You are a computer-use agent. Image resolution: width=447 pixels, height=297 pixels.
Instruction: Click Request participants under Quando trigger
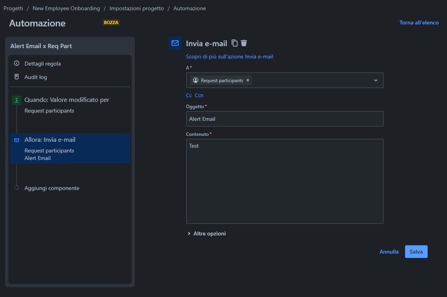(x=49, y=110)
